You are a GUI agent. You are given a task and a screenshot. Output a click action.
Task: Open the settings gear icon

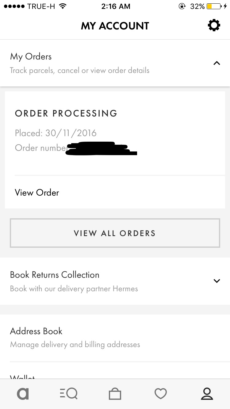click(x=214, y=25)
